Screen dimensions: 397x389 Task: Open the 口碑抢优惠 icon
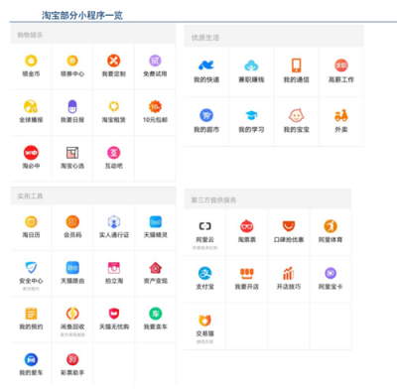289,226
